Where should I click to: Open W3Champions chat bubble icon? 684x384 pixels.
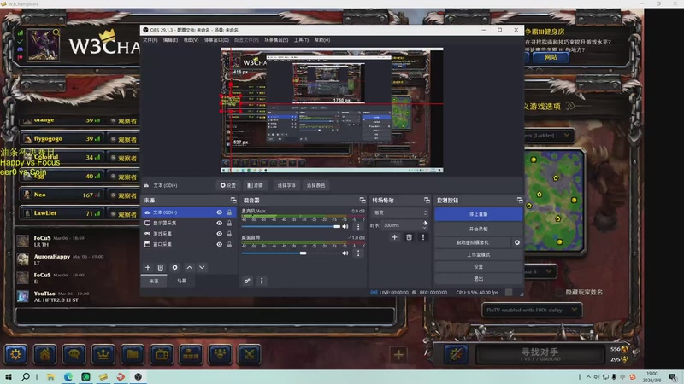(x=74, y=354)
